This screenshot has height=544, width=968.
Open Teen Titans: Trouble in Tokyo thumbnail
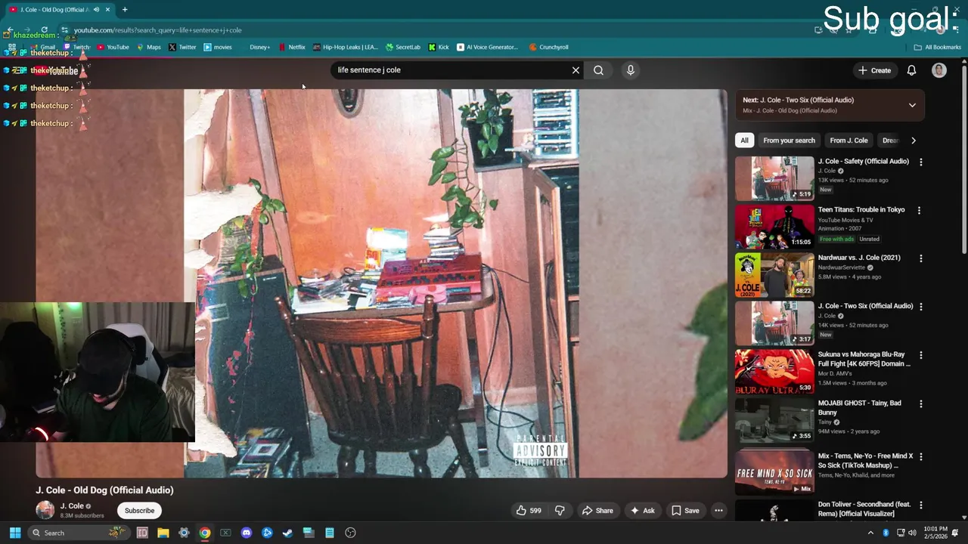pyautogui.click(x=774, y=227)
